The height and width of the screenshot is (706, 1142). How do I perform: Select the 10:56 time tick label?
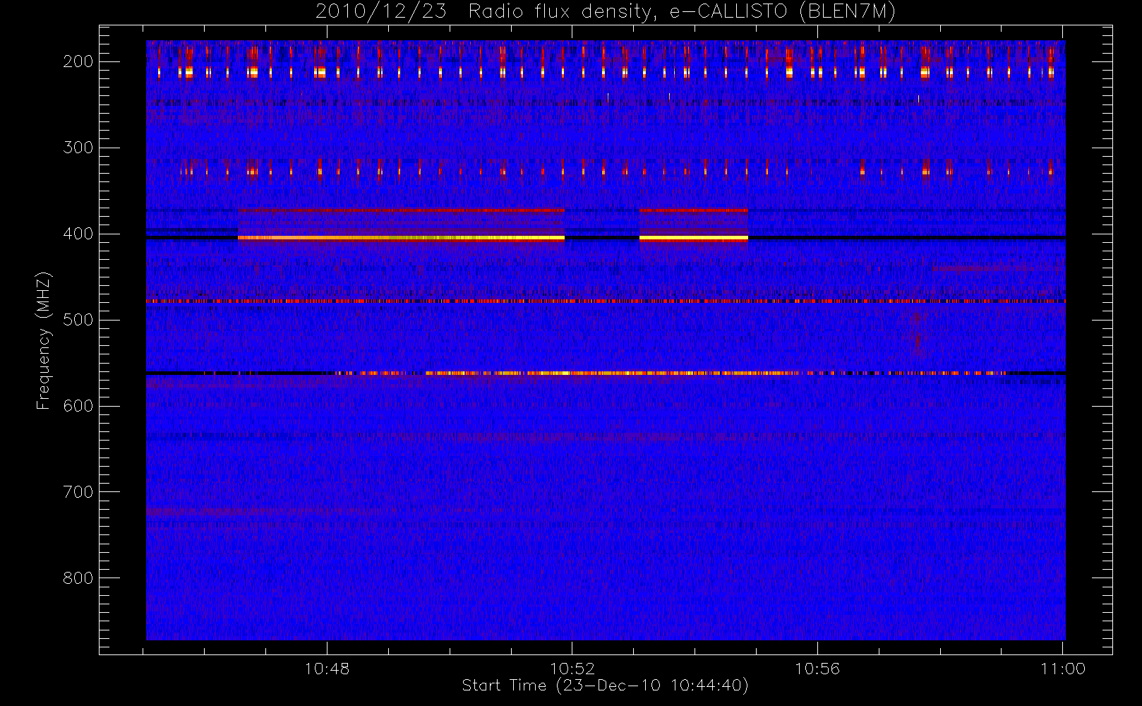click(x=817, y=669)
